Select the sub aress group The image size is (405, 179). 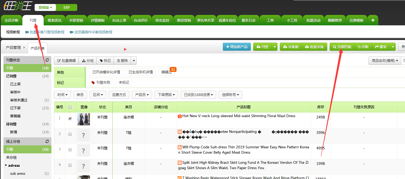tap(27, 173)
